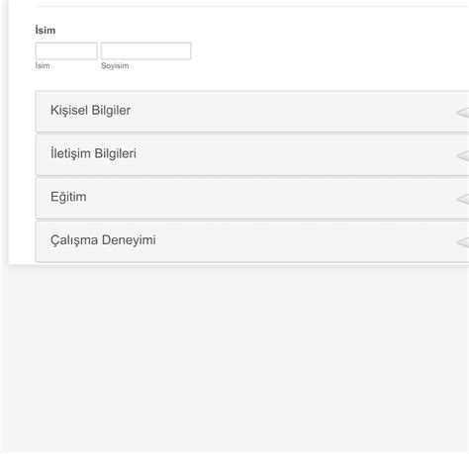This screenshot has height=454, width=469.
Task: Select the Çalışma Deneyimi title text
Action: (103, 240)
